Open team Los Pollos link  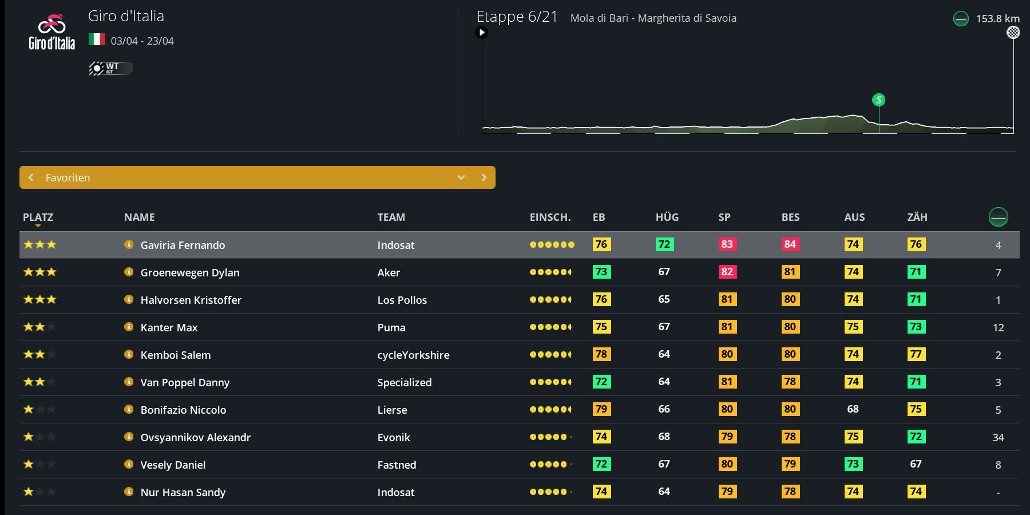(402, 300)
